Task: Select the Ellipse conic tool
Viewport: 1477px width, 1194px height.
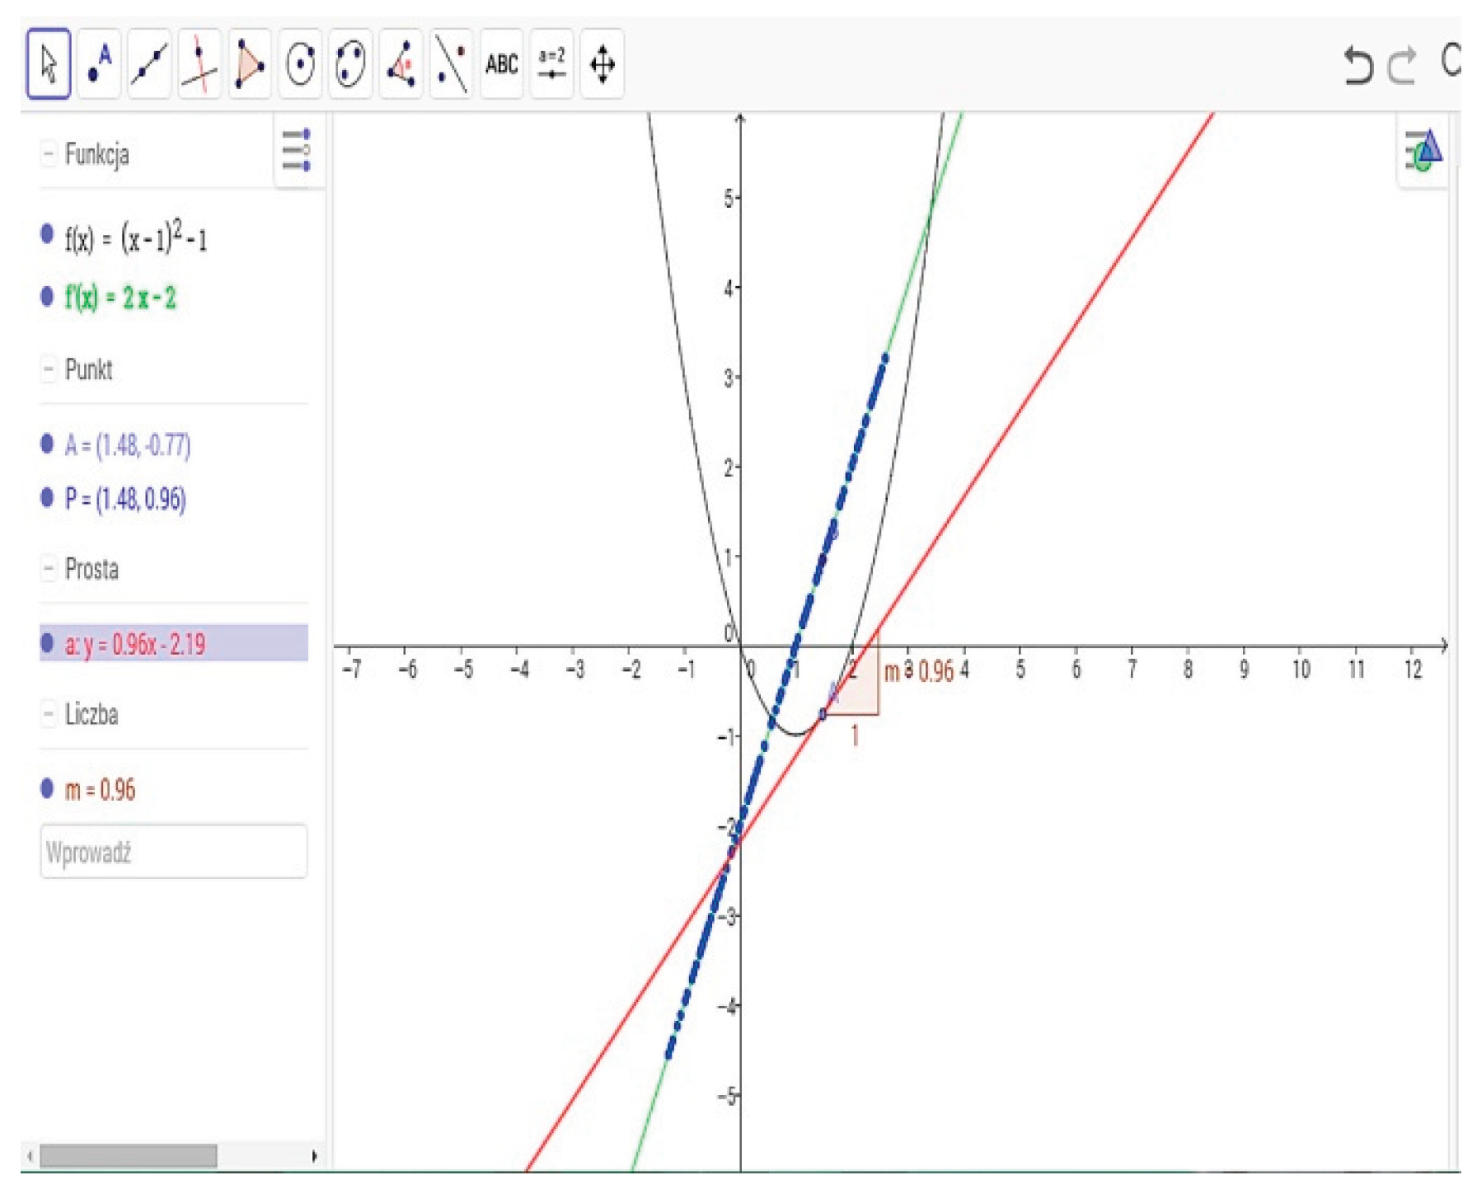Action: point(350,64)
